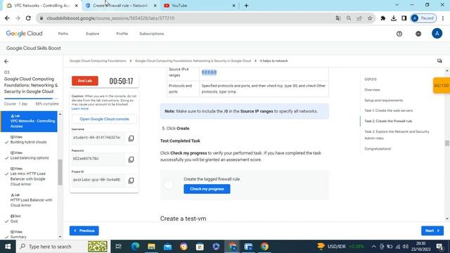Reload the page with refresh icon

click(28, 18)
